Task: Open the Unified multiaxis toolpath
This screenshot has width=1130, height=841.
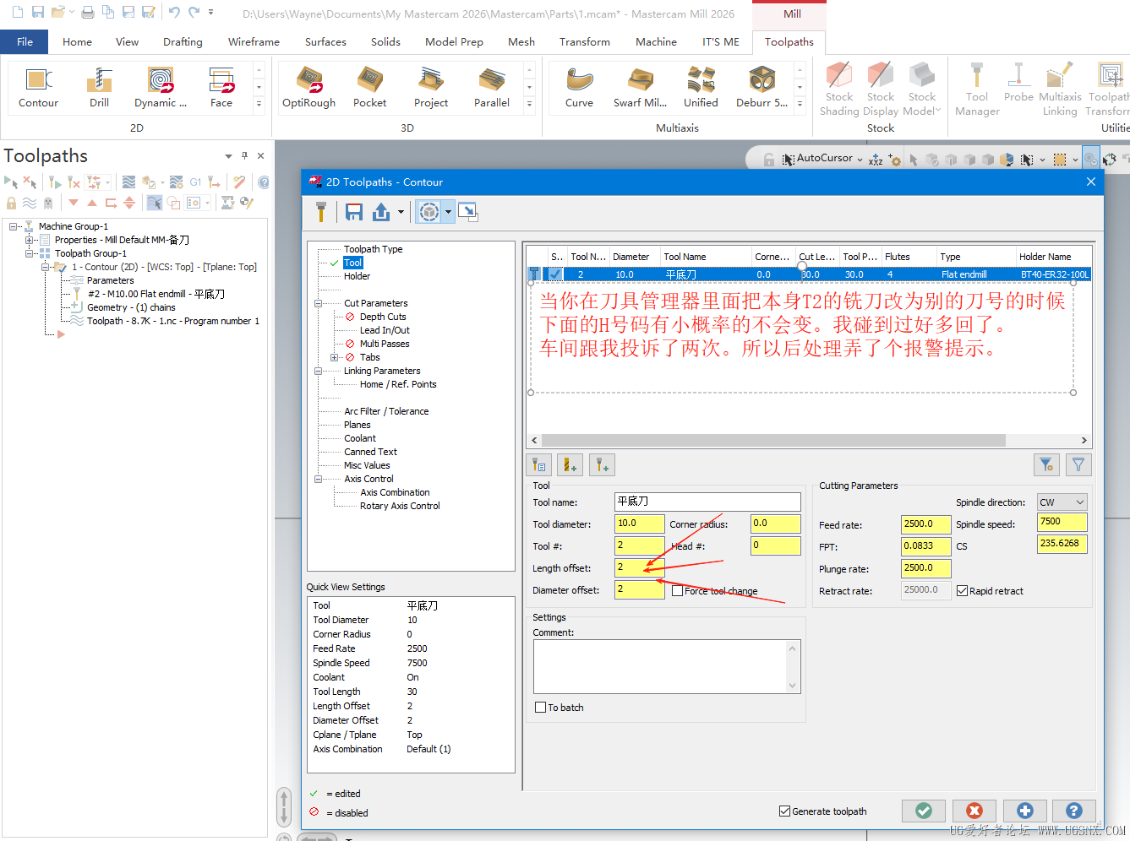Action: [701, 88]
